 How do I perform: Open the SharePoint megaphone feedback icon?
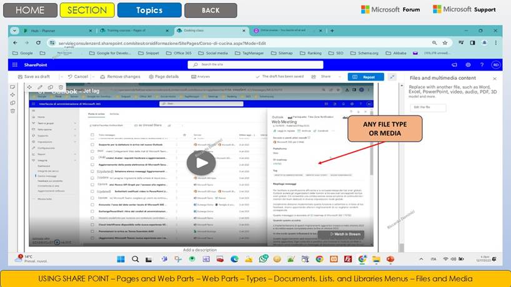click(x=454, y=65)
